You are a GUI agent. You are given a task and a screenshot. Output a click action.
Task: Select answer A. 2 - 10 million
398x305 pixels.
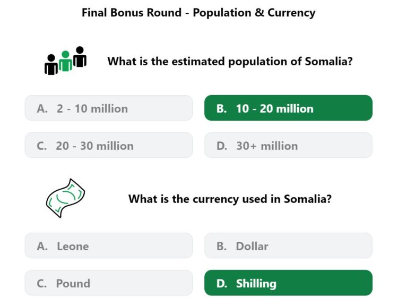[109, 108]
